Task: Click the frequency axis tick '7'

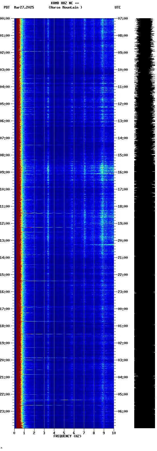Action: 84,433
